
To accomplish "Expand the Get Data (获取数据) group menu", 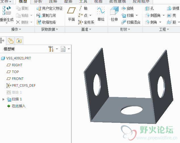I will coord(50,30).
